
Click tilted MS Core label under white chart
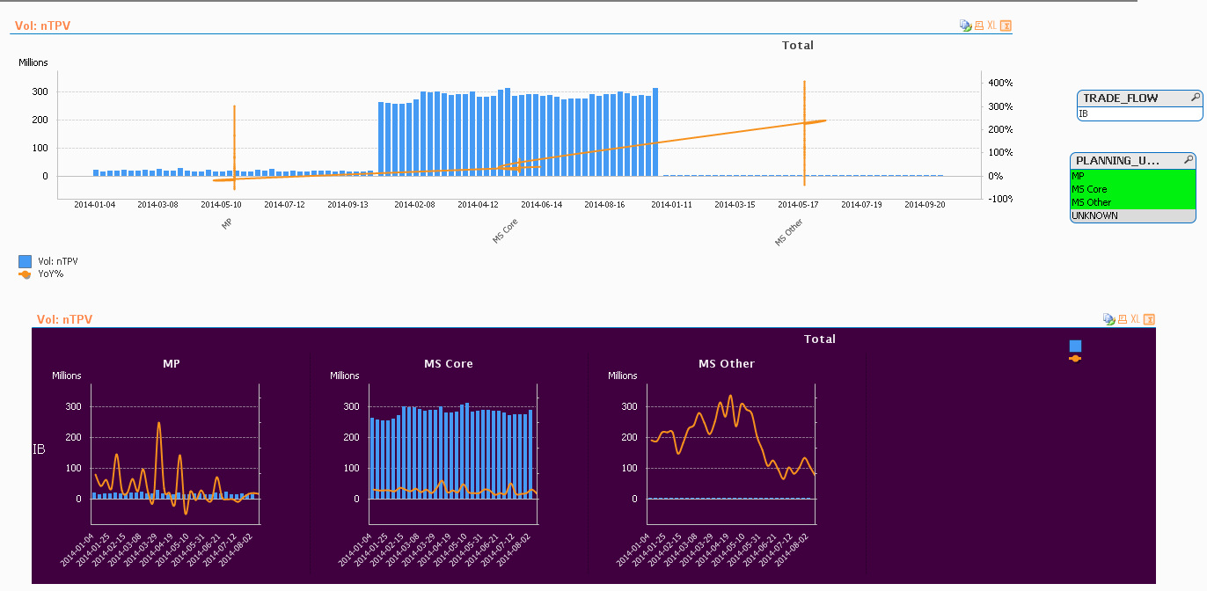[x=505, y=231]
